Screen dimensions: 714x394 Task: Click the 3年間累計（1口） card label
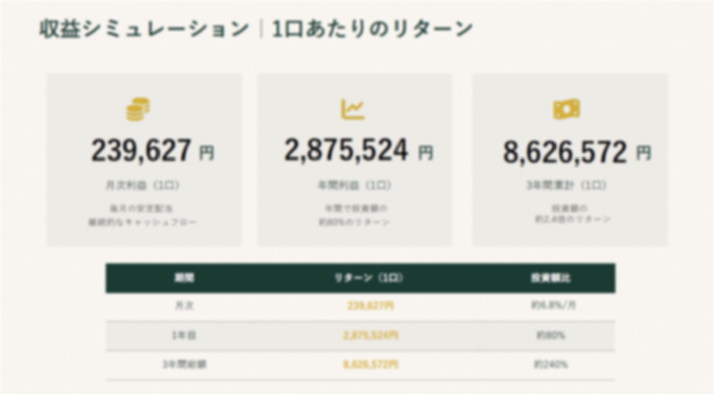click(x=567, y=186)
